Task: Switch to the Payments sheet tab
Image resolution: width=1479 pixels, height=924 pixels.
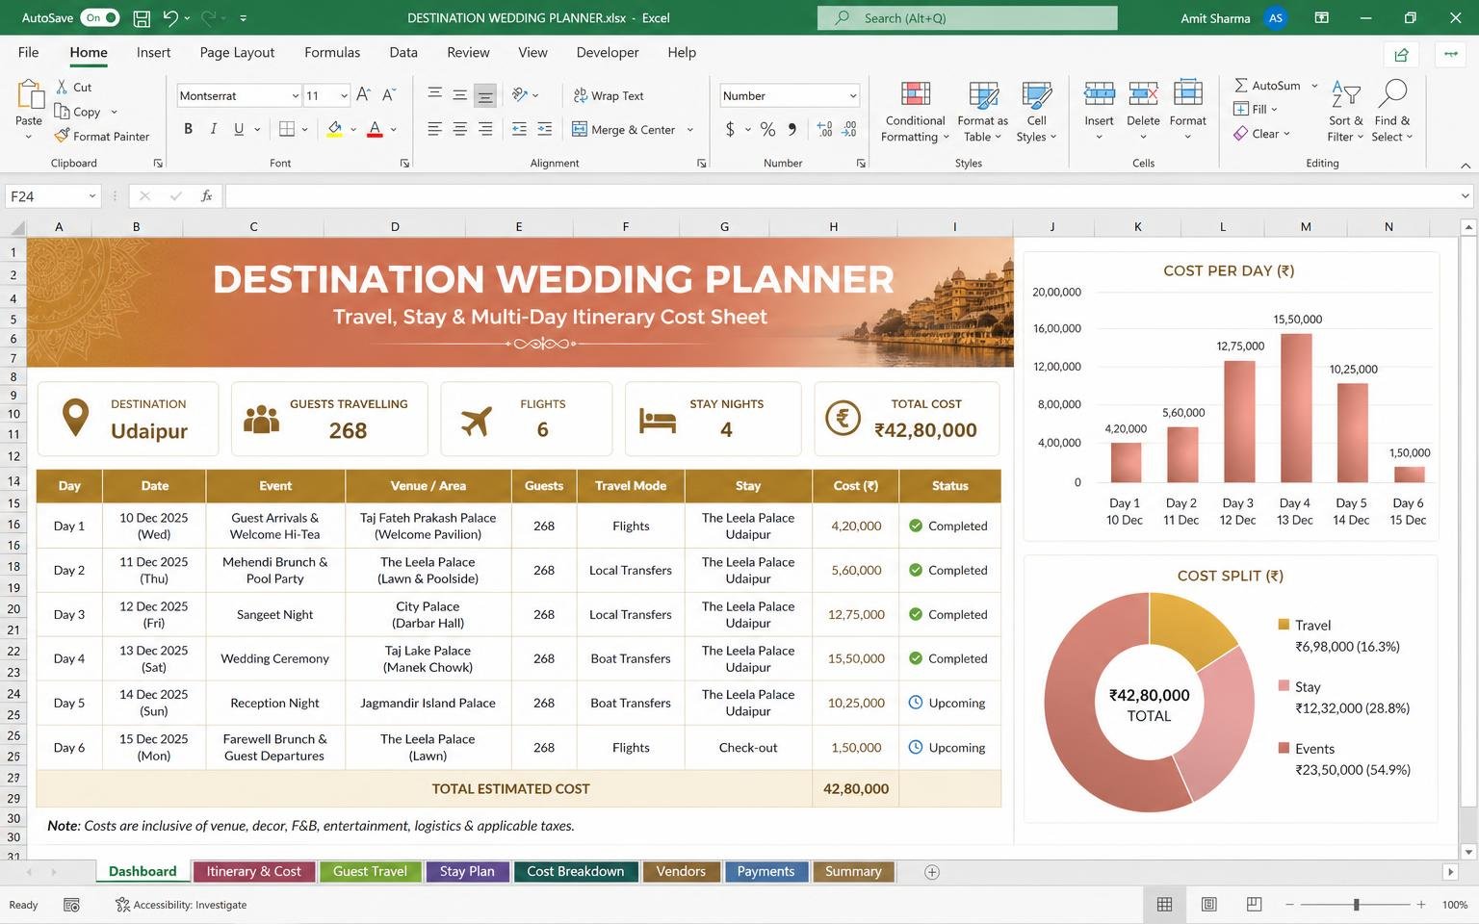Action: click(765, 871)
